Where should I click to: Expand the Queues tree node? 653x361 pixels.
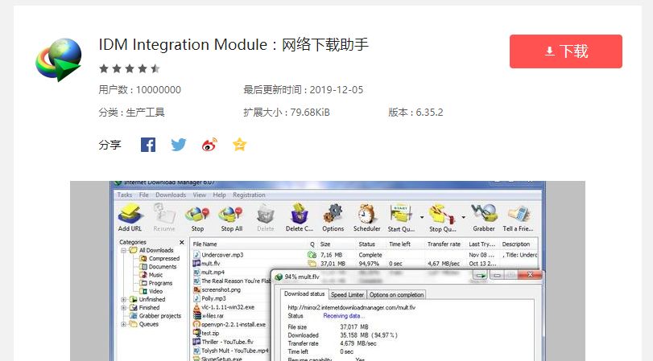pos(124,324)
